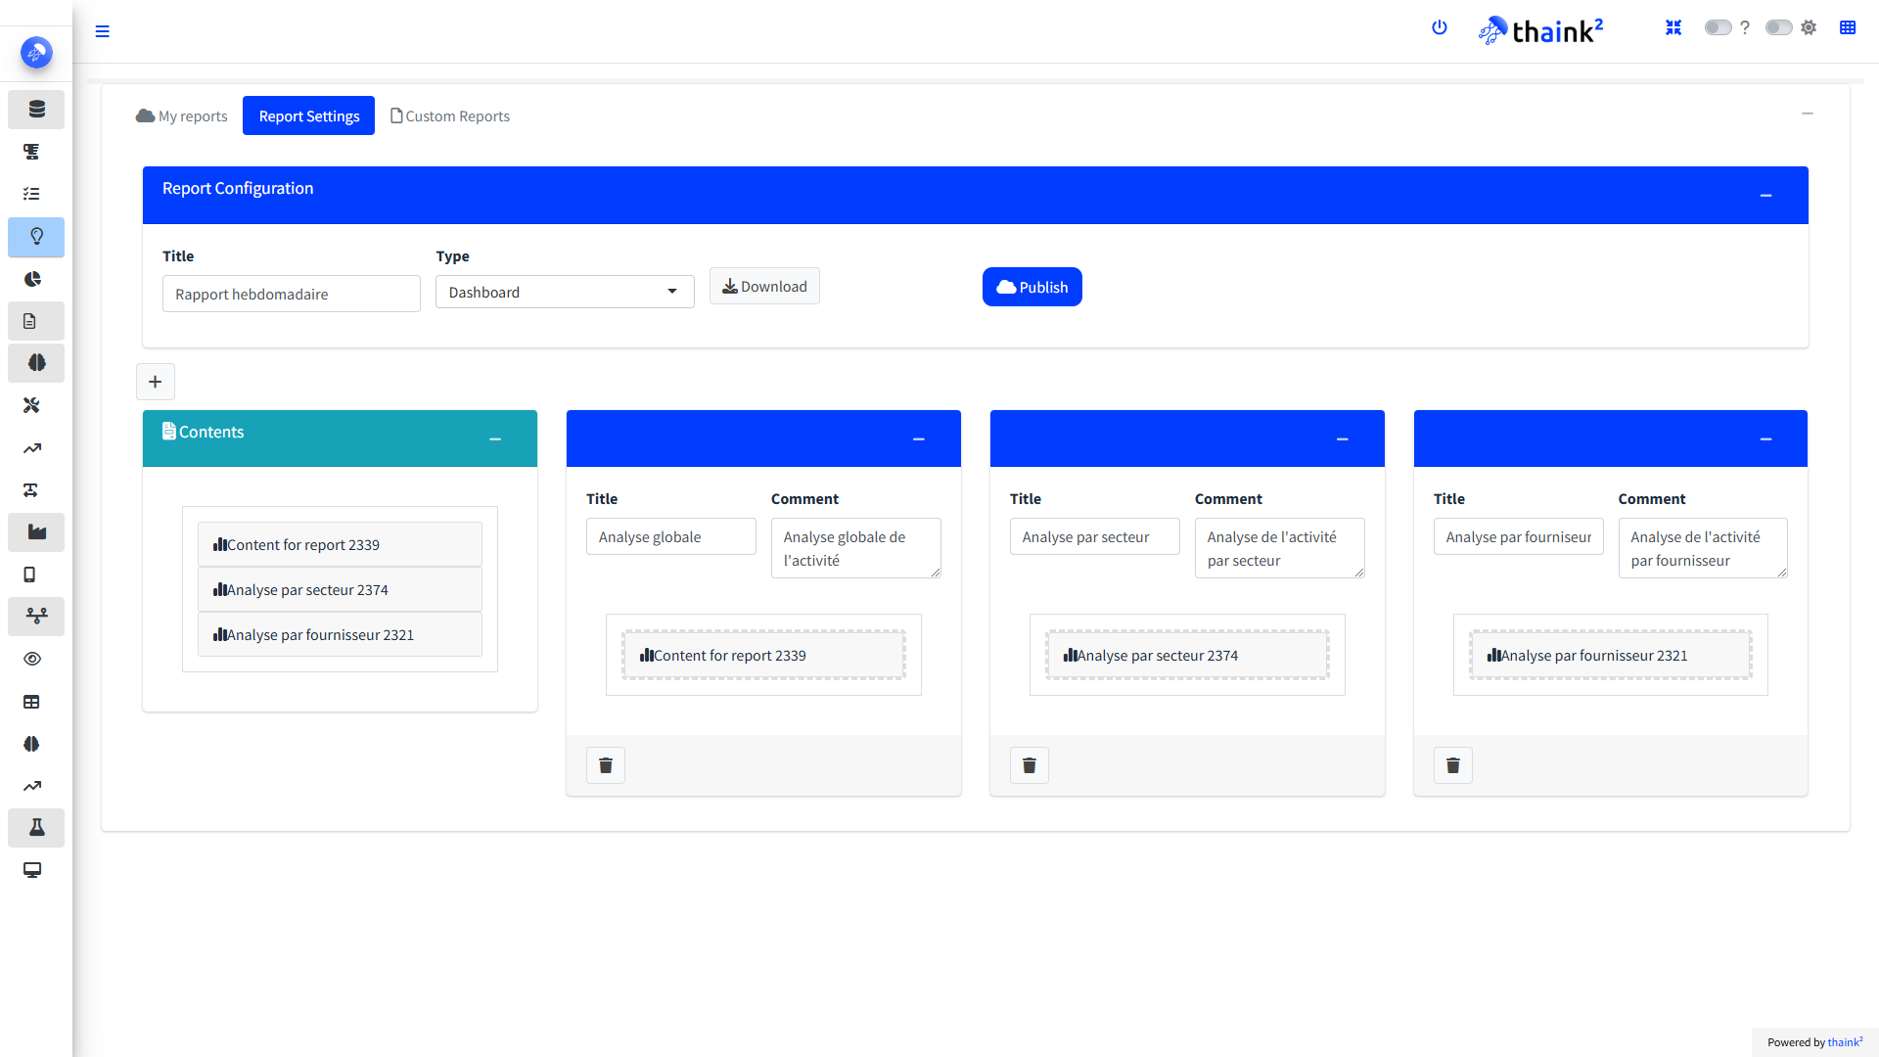1879x1057 pixels.
Task: Click the Rapport hebdomadaire title field
Action: click(291, 294)
